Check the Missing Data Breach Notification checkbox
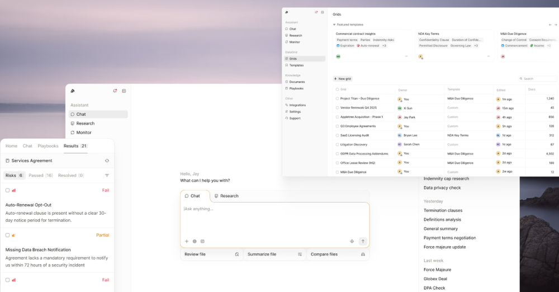 (7, 236)
